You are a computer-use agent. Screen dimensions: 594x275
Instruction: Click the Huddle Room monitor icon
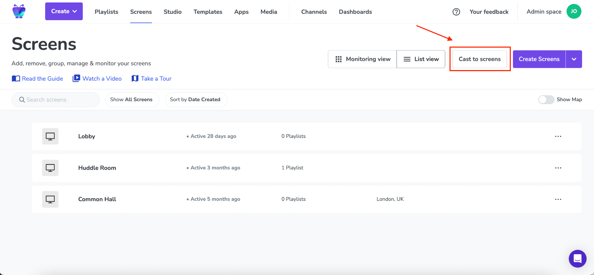[50, 168]
